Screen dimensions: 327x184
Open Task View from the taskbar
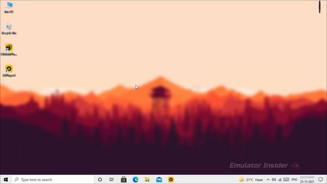[x=111, y=179]
